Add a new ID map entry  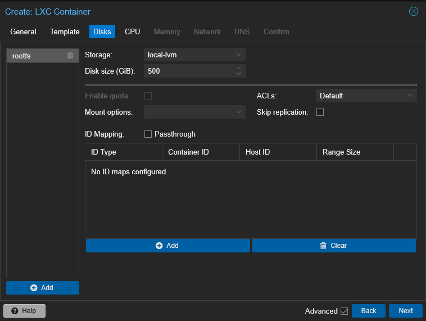tap(168, 246)
